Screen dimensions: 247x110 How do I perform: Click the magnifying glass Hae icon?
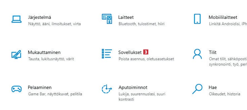[x=197, y=89]
